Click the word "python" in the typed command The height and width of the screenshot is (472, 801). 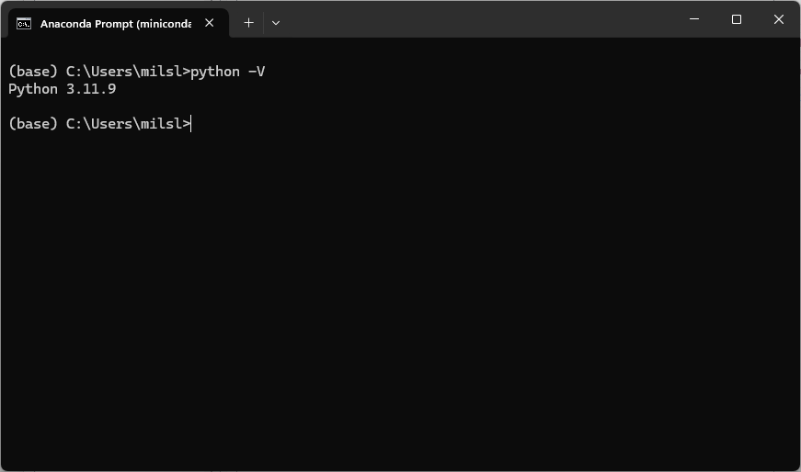pyautogui.click(x=215, y=72)
